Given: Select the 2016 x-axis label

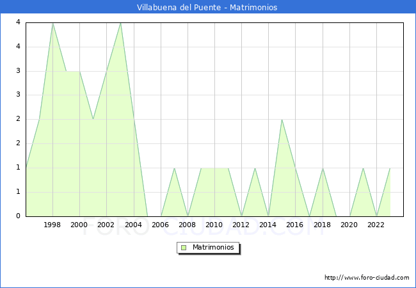Looking at the screenshot, I should pos(295,225).
